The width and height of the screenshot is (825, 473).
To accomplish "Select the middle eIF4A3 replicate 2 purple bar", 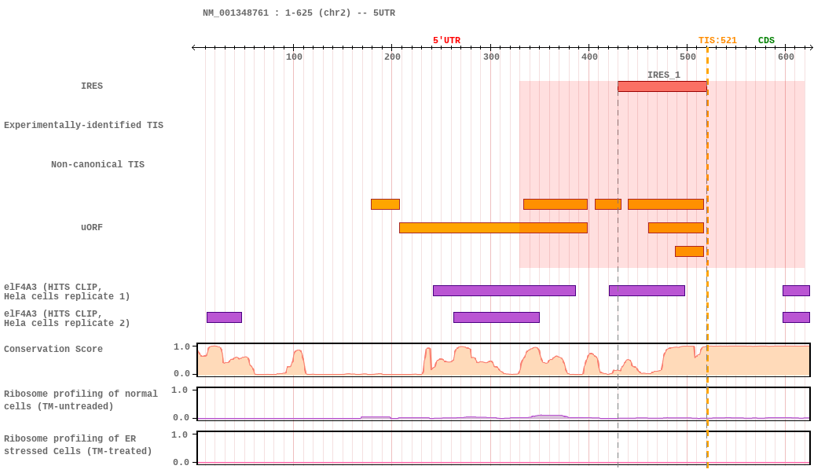I will pyautogui.click(x=496, y=317).
